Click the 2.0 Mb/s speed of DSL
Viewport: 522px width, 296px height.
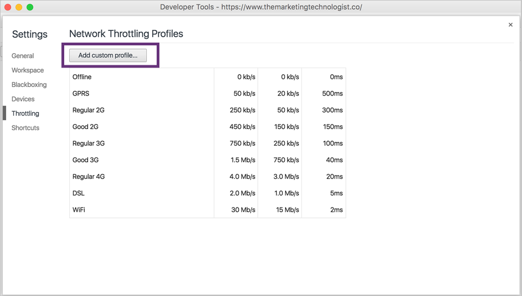pos(242,193)
